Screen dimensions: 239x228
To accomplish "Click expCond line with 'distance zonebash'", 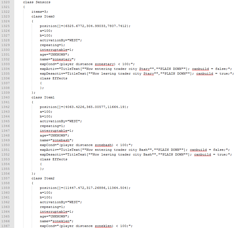I will coord(86,145).
